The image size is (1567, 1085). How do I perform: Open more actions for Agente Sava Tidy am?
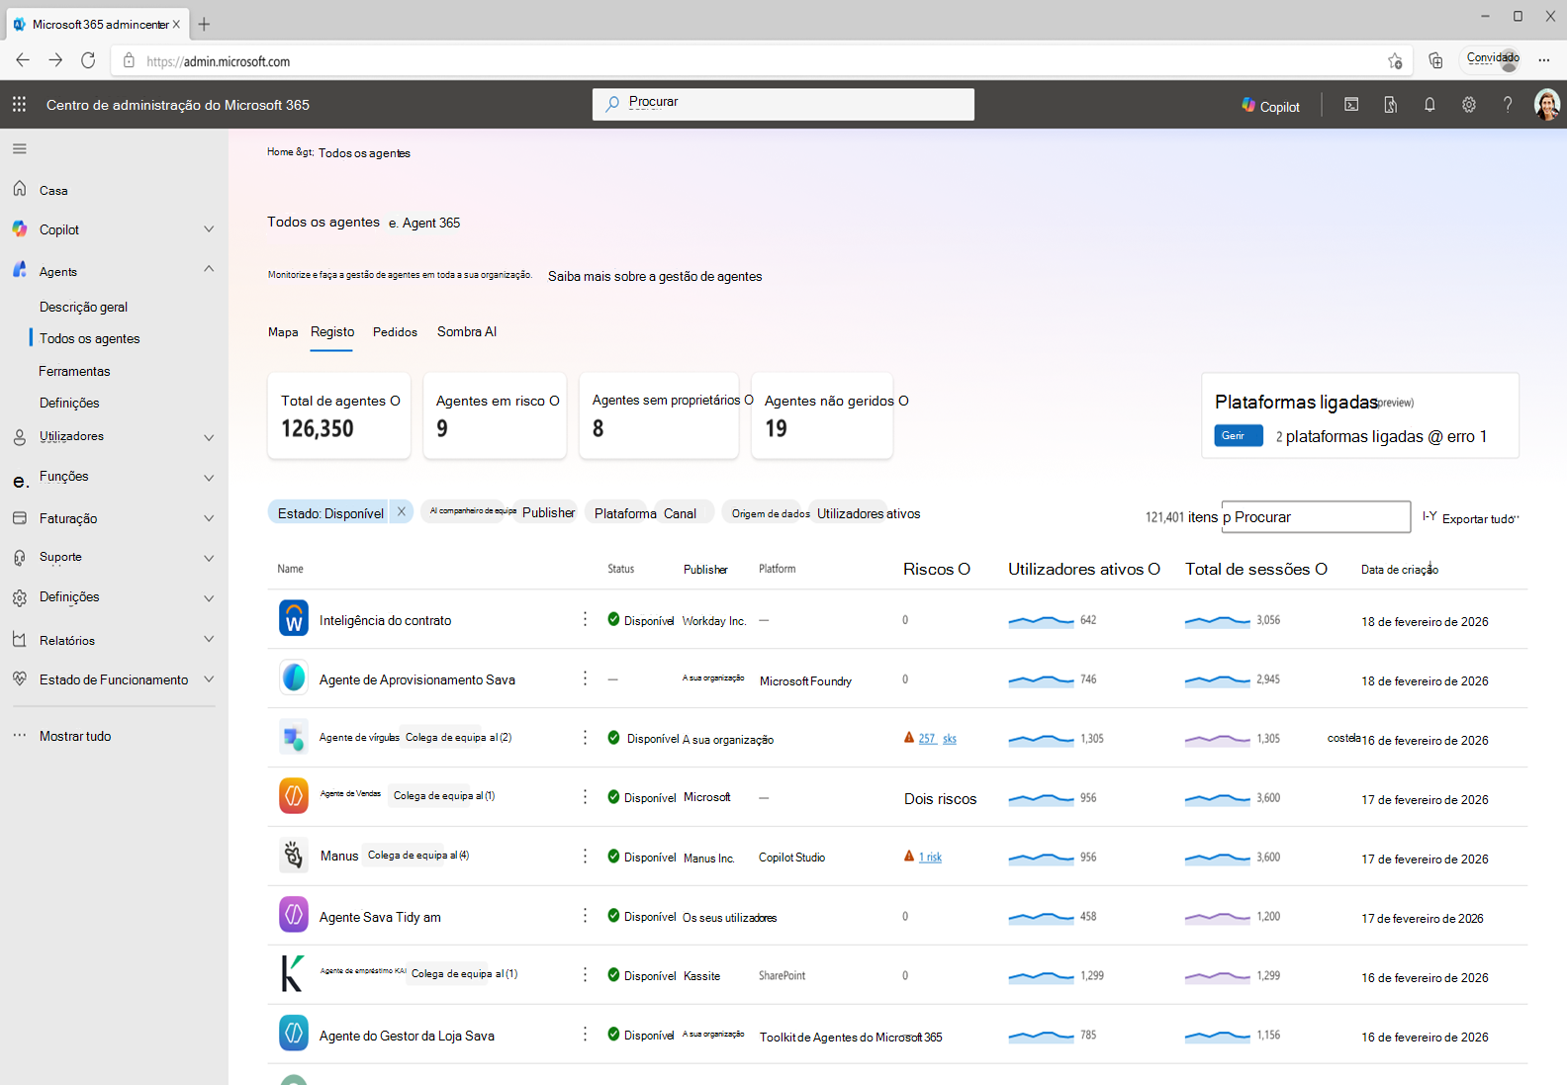(585, 916)
